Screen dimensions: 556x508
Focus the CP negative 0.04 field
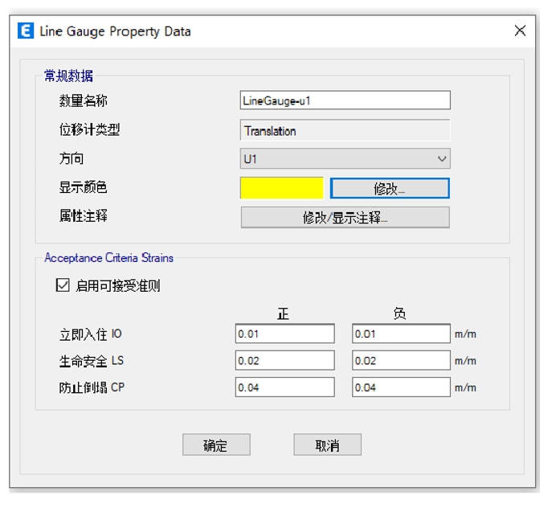click(x=401, y=387)
